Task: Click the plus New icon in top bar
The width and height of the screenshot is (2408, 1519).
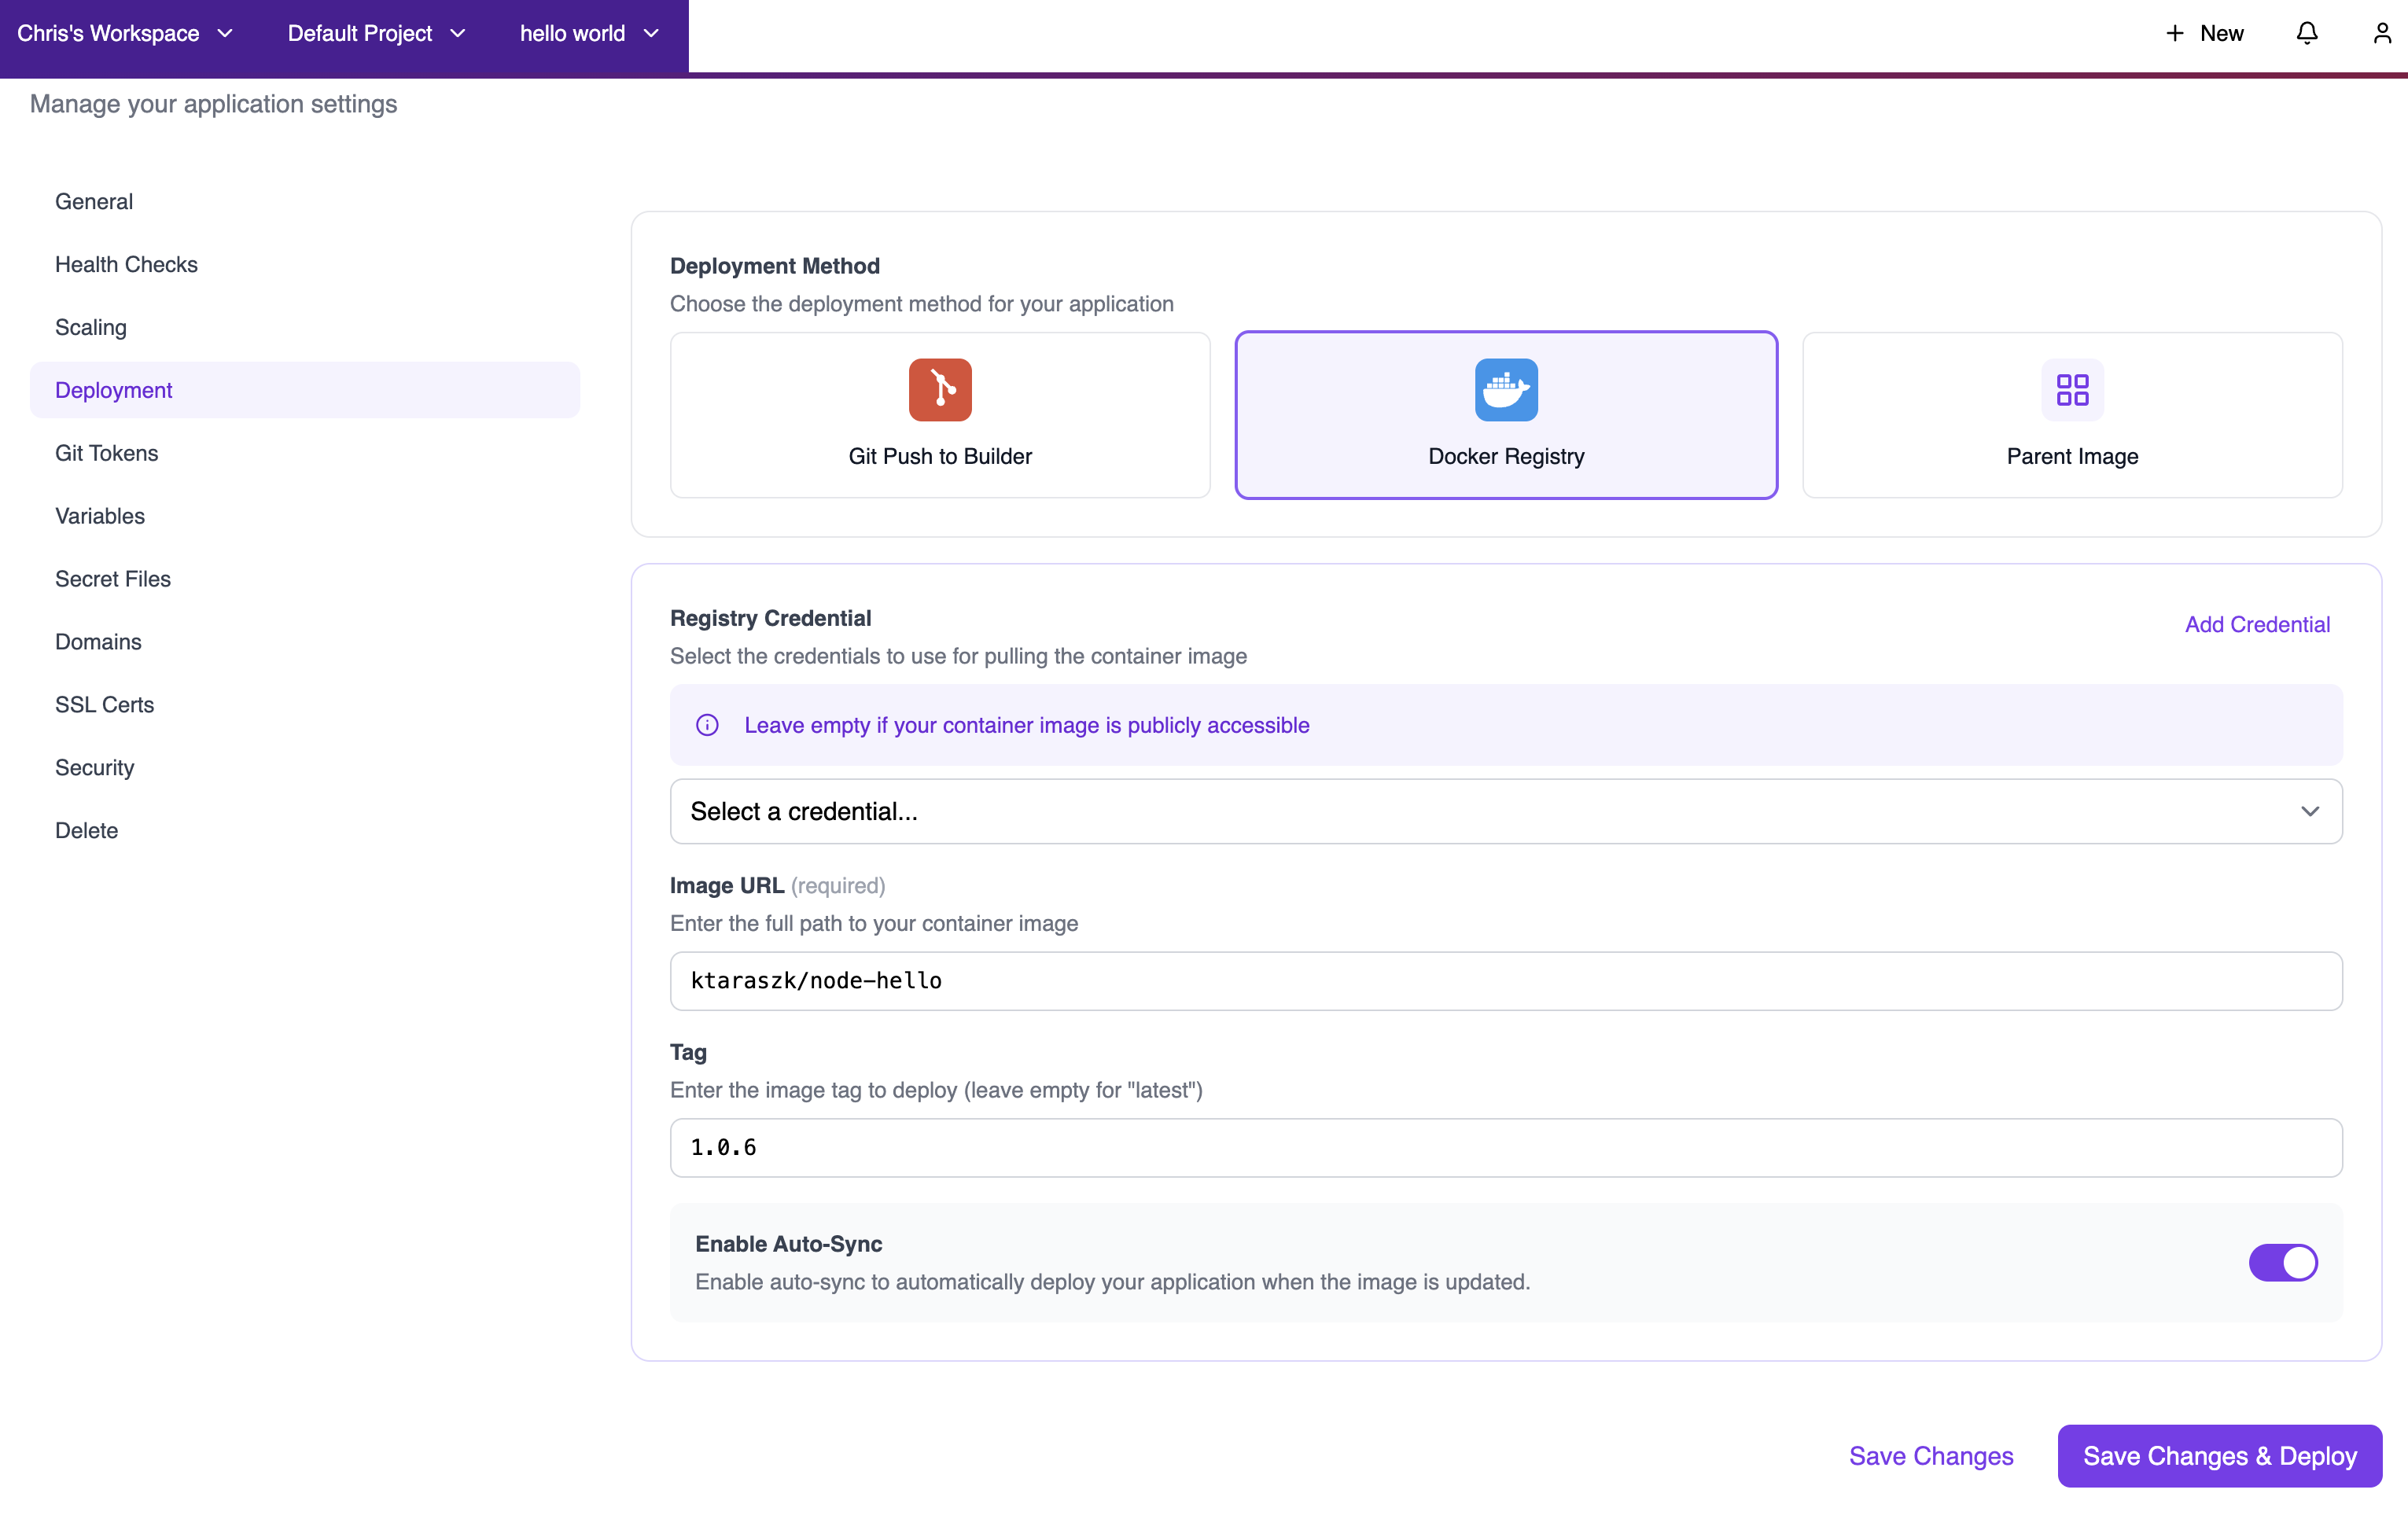Action: (x=2175, y=32)
